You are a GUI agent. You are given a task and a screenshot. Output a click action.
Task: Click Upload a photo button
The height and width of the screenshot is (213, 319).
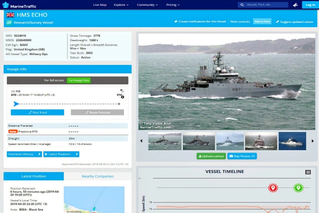click(x=211, y=156)
